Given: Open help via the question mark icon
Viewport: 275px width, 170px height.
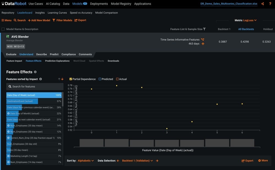Looking at the screenshot, I should pyautogui.click(x=270, y=4).
